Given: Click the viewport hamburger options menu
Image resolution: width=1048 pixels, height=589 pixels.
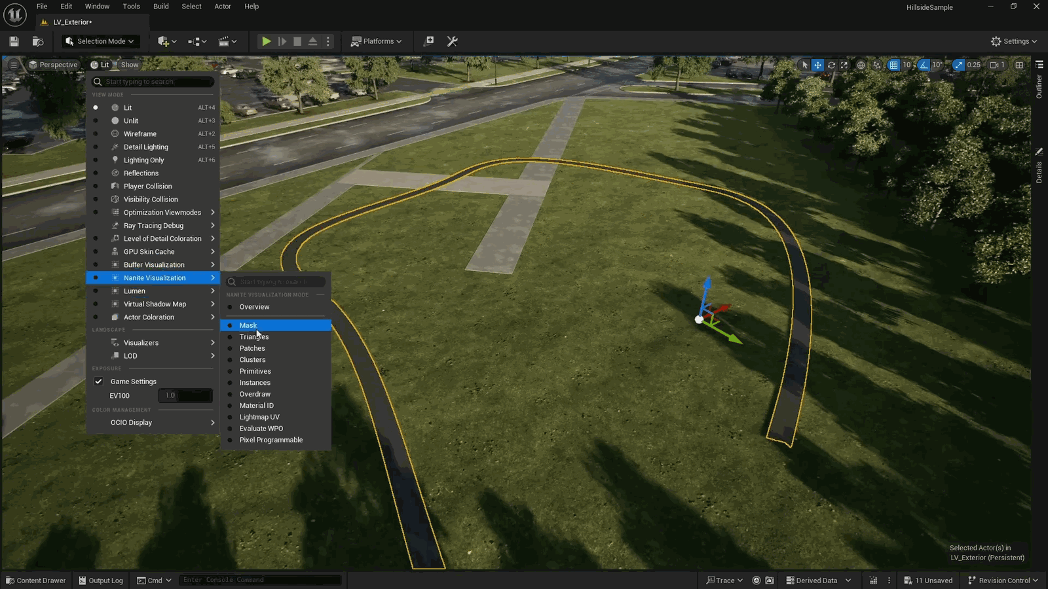Looking at the screenshot, I should [x=14, y=65].
